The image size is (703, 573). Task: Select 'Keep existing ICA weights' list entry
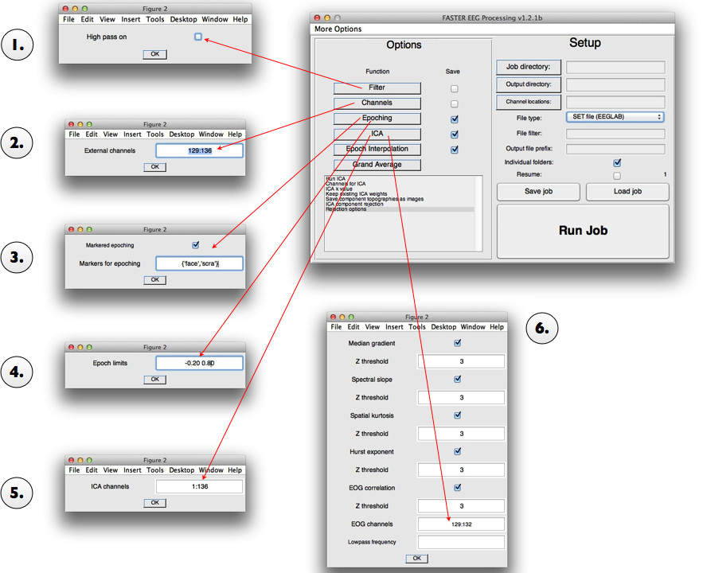click(x=357, y=194)
